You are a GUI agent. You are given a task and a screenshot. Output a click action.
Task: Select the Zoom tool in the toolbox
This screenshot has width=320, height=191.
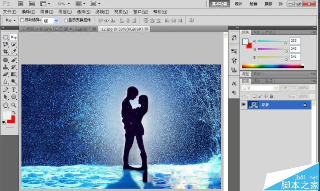(14, 105)
